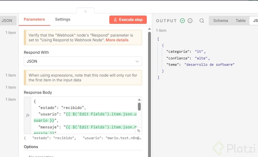Click the Response Body editor scrollbar

[139, 107]
